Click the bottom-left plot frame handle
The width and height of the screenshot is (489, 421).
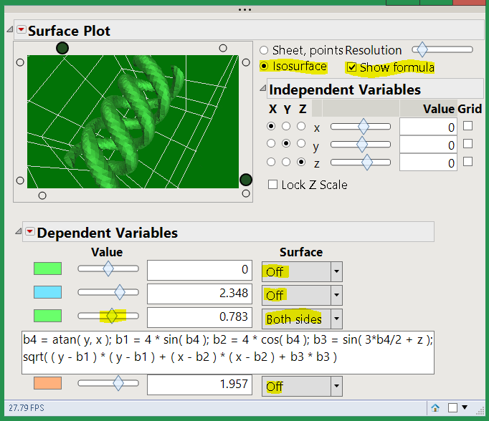click(x=42, y=195)
